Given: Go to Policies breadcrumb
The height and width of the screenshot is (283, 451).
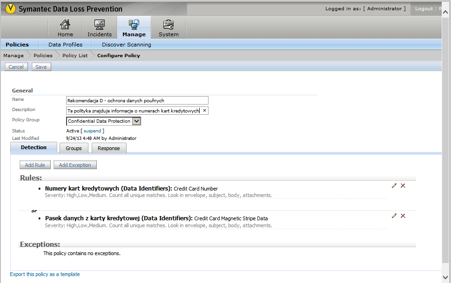Looking at the screenshot, I should (43, 55).
